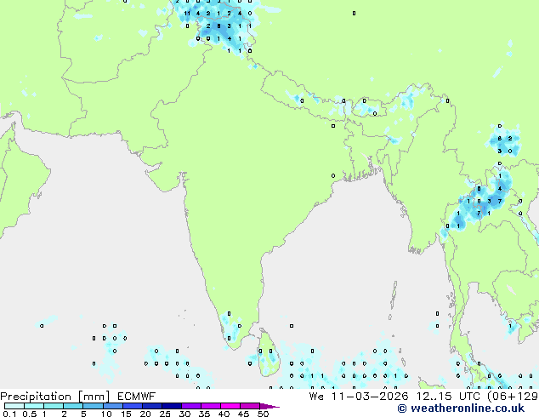Click the 5–10 mm light blue legend swatch
539x417 pixels.
coord(93,406)
